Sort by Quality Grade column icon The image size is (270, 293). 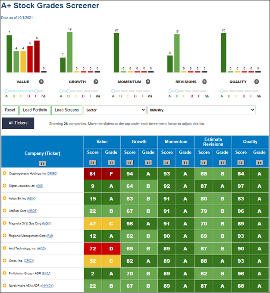259,162
